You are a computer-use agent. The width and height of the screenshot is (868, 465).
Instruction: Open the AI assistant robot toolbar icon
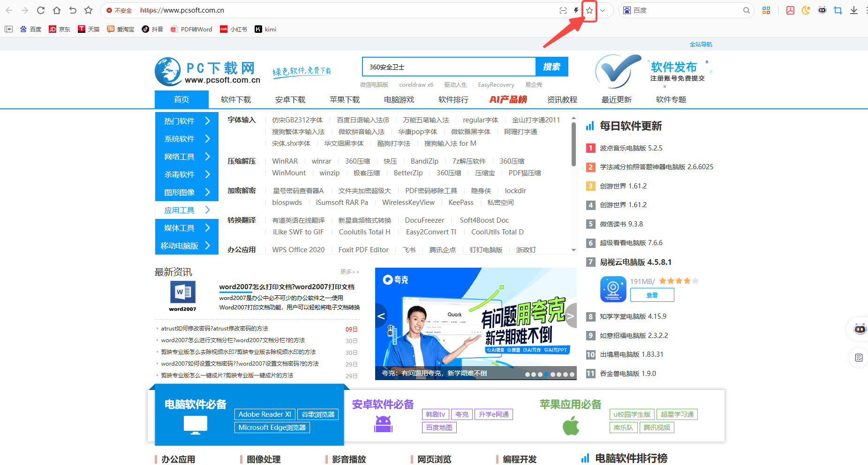pos(822,10)
